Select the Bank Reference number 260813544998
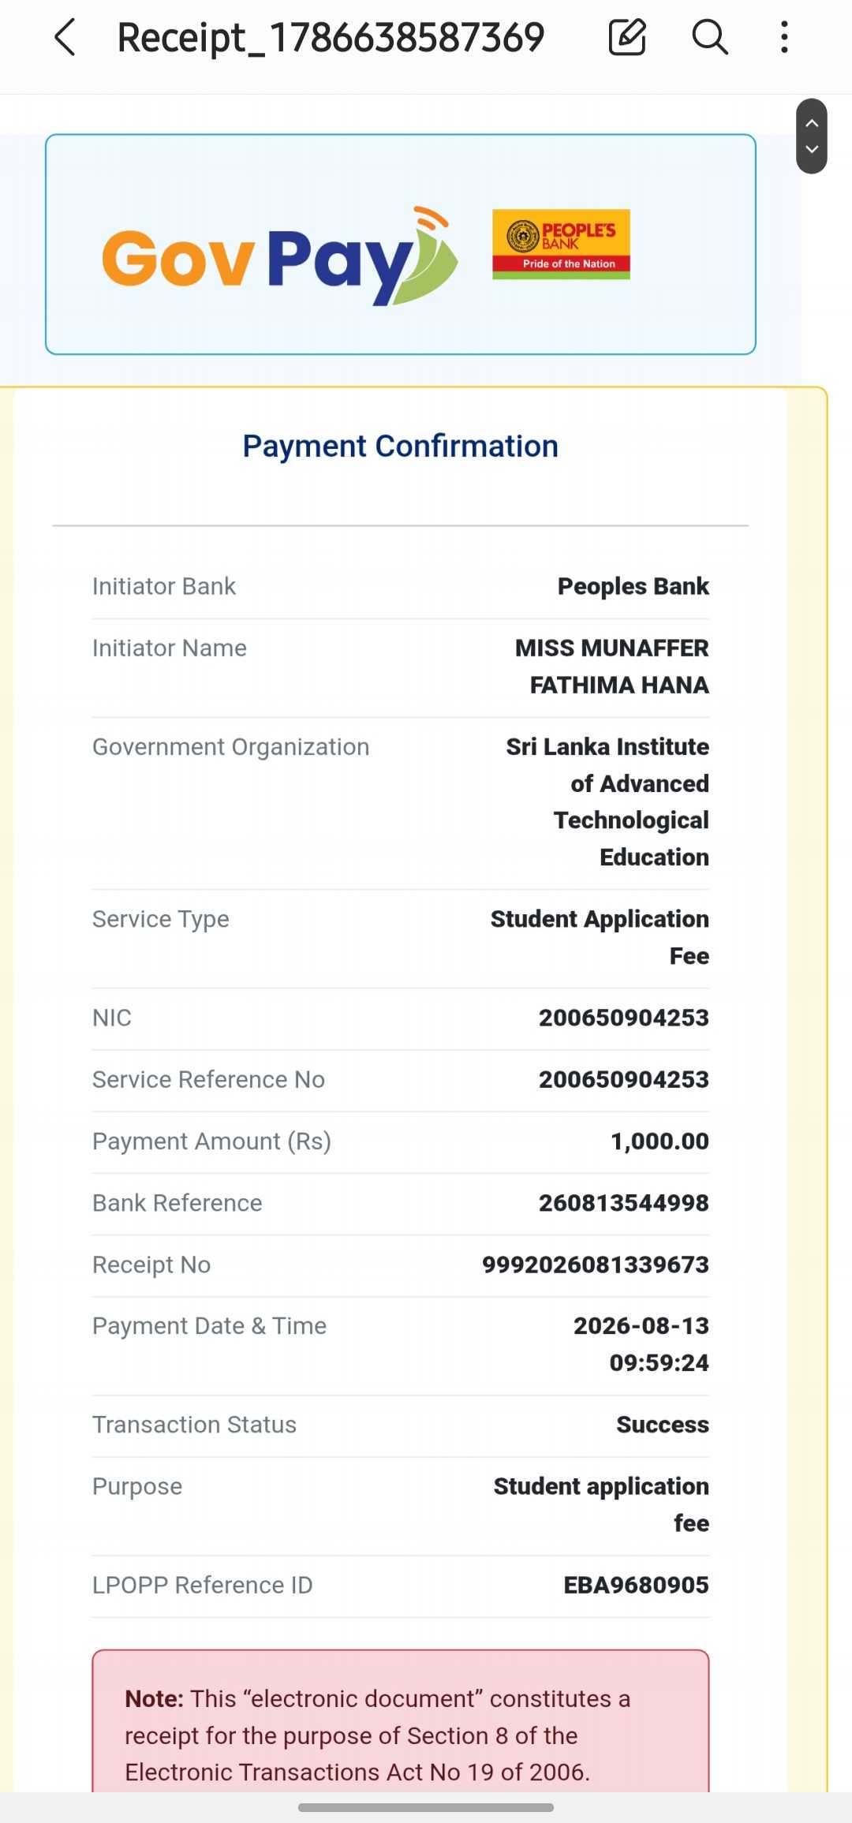 pos(624,1203)
